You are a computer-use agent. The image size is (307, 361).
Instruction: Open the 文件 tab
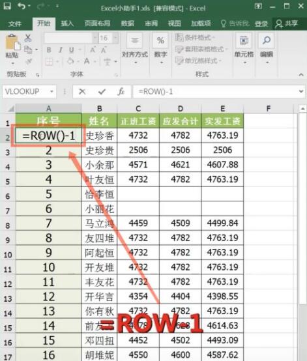[14, 23]
